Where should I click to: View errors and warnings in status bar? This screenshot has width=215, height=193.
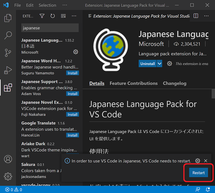click(x=14, y=190)
